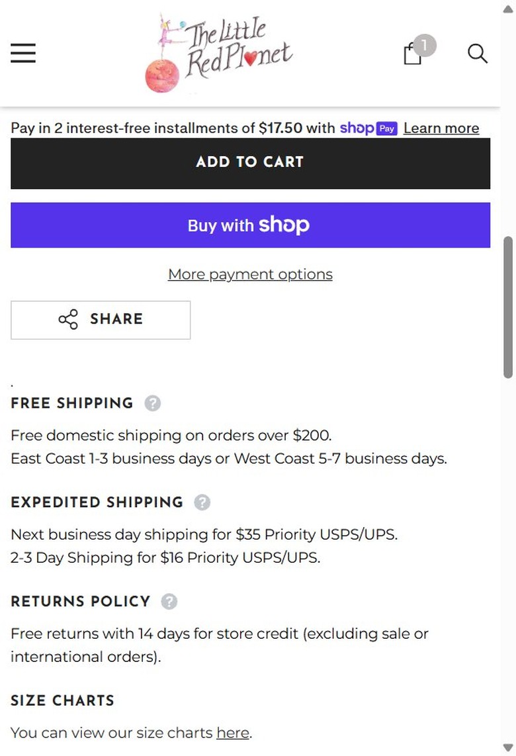Click The Little Red Planet logo
516x756 pixels.
(x=219, y=53)
